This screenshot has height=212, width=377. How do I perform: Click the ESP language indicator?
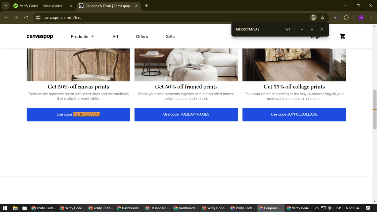tap(338, 208)
